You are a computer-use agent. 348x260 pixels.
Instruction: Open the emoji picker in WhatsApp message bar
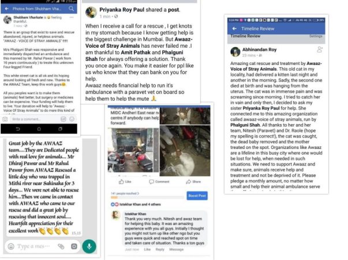[11, 246]
